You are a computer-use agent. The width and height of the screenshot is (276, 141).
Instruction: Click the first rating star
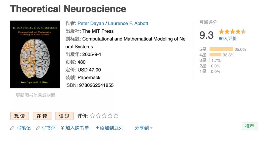coord(92,116)
